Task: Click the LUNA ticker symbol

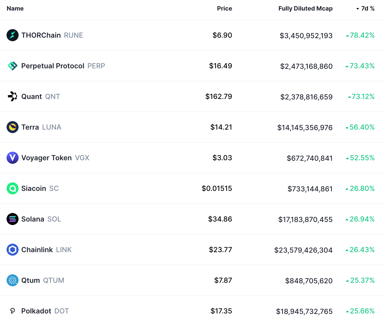Action: tap(52, 127)
